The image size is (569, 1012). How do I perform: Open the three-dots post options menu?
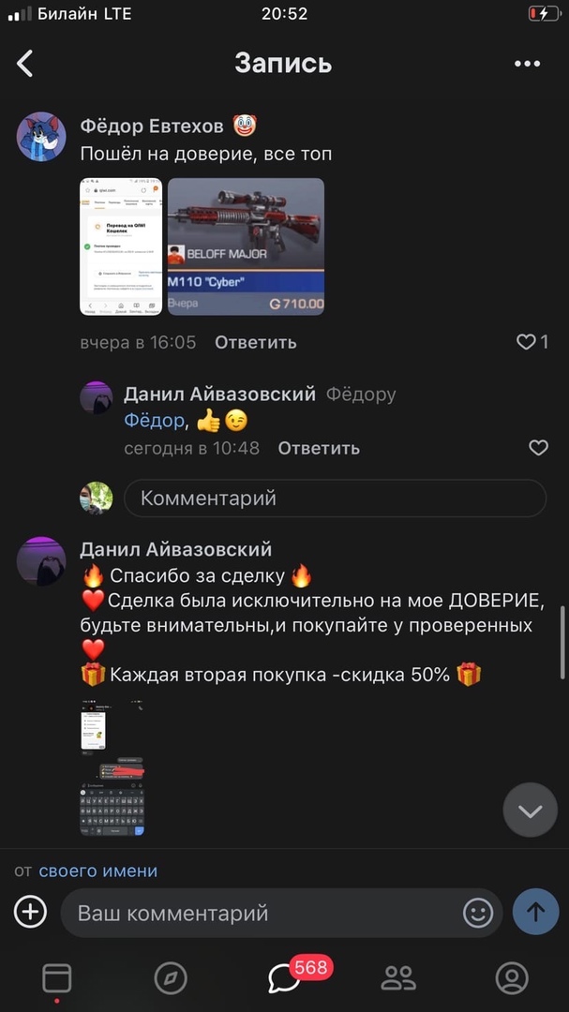click(x=527, y=64)
